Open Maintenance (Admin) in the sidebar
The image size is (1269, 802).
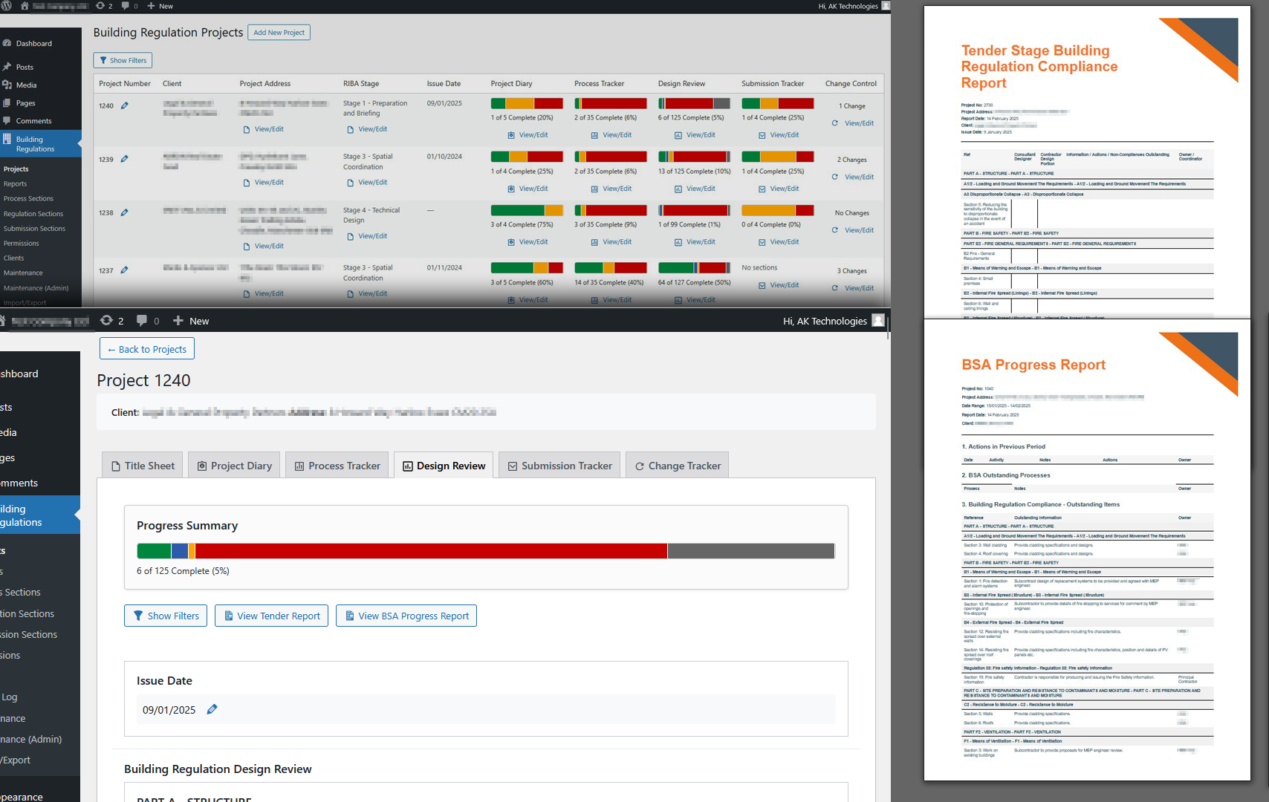point(36,287)
